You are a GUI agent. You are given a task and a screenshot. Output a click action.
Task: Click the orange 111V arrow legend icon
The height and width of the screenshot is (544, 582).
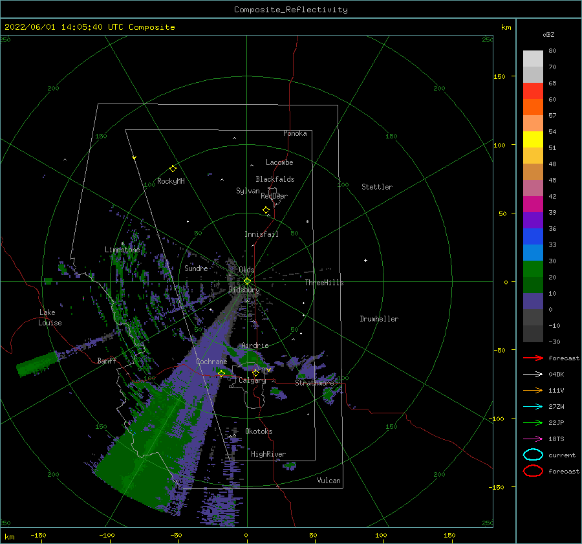533,390
